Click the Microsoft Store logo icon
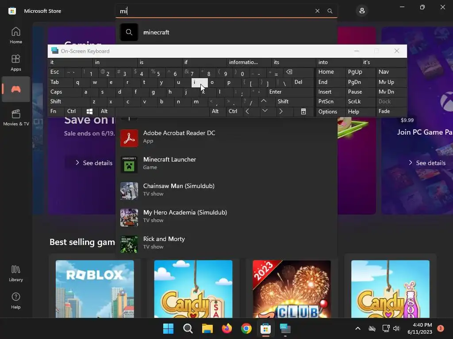453x339 pixels. point(12,11)
